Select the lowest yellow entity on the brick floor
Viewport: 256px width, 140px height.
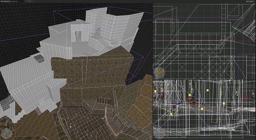pos(70,127)
